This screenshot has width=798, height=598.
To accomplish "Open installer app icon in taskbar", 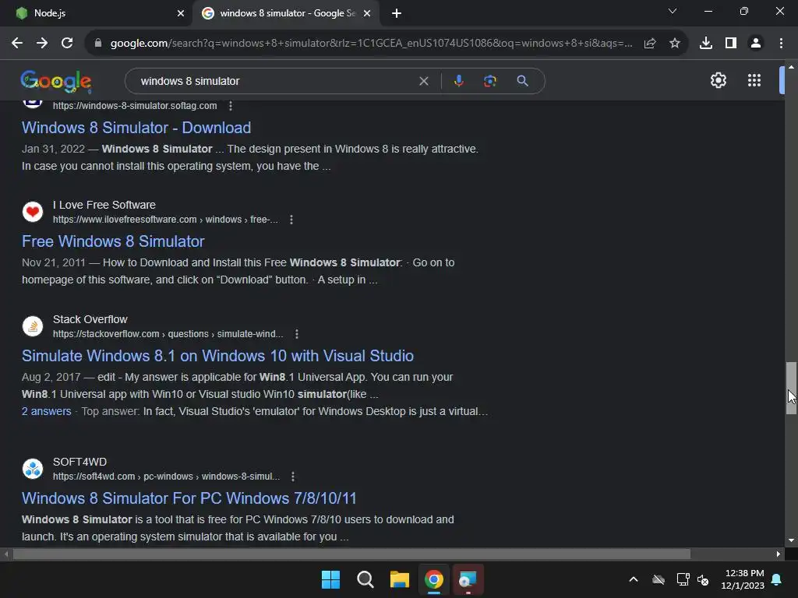I will [468, 579].
